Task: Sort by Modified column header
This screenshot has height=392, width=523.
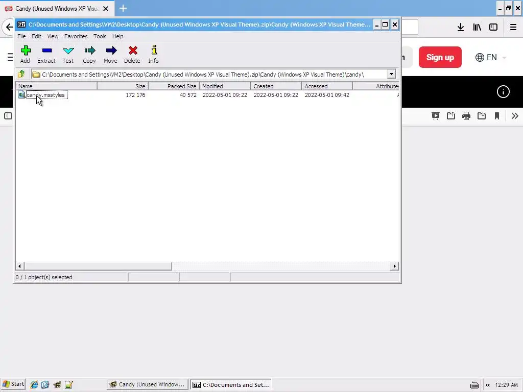Action: (x=225, y=86)
